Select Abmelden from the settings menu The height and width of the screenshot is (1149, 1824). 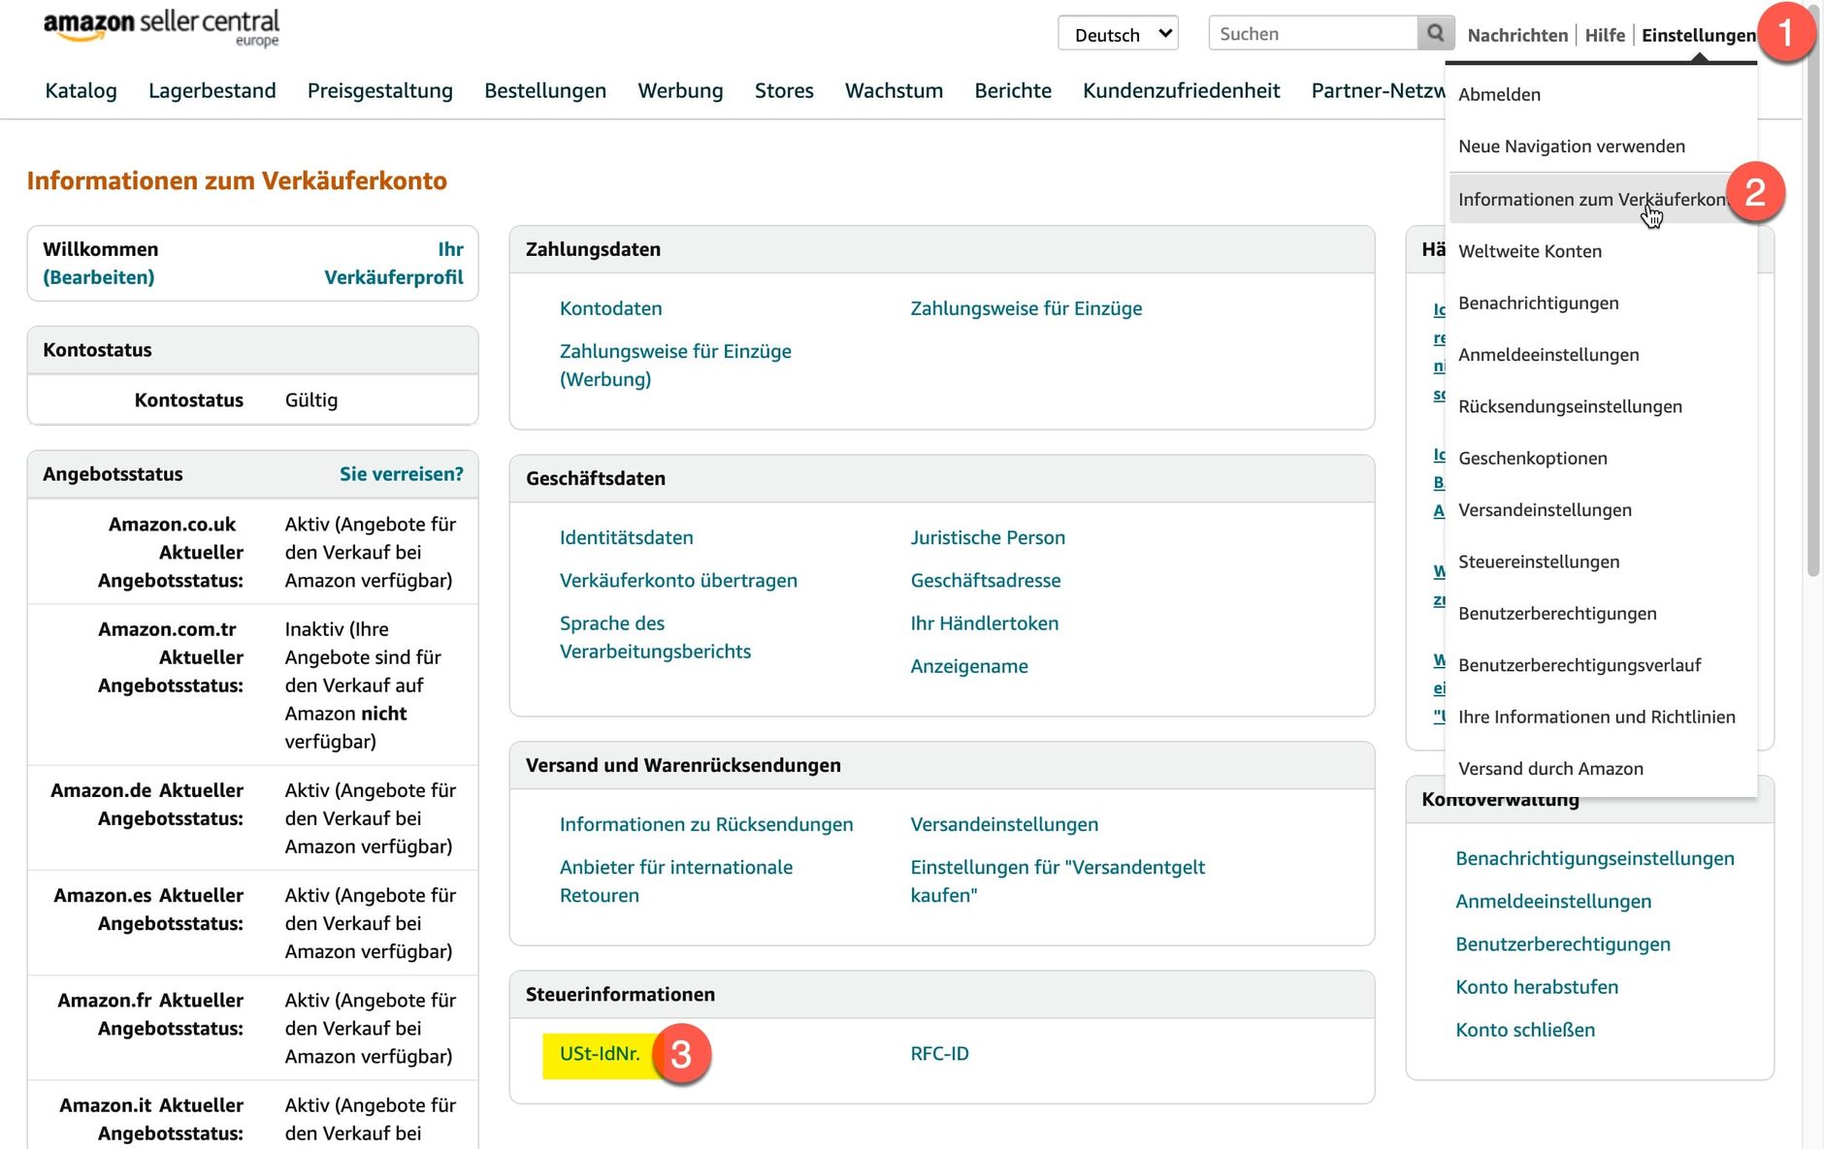(1499, 94)
